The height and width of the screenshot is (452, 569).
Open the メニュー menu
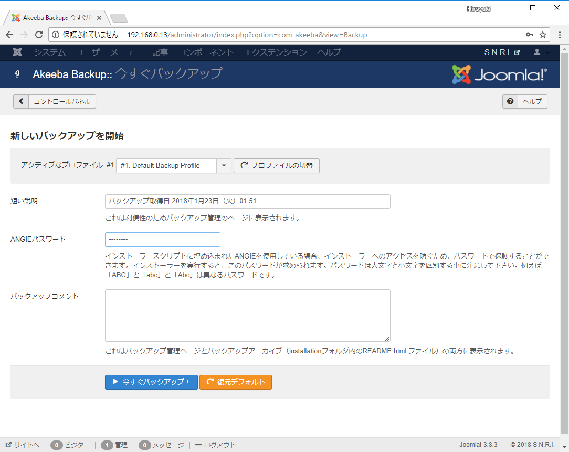point(126,52)
